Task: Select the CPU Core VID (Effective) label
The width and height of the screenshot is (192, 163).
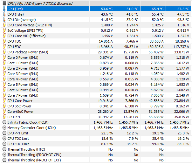Action: tap(26, 36)
